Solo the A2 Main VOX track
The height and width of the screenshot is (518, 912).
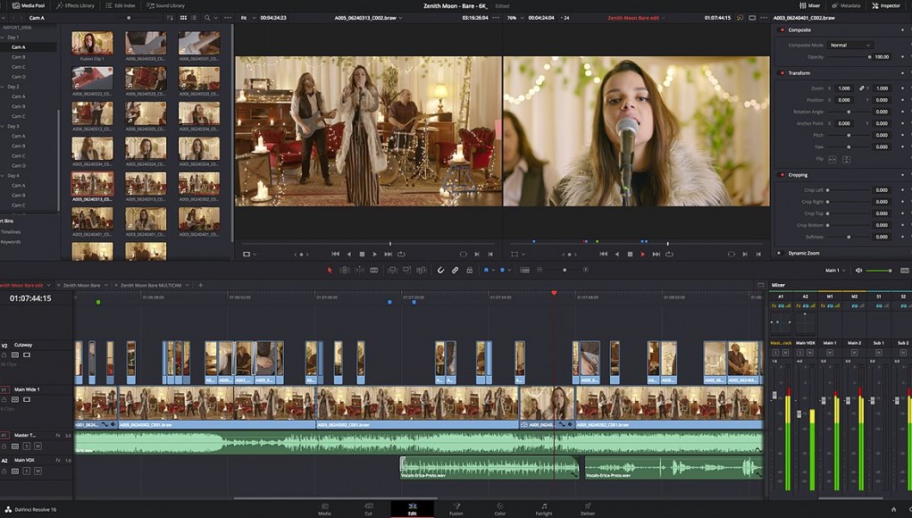(26, 471)
